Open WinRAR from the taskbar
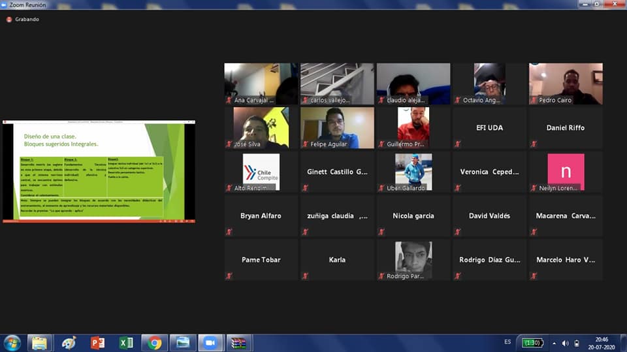 (x=238, y=343)
